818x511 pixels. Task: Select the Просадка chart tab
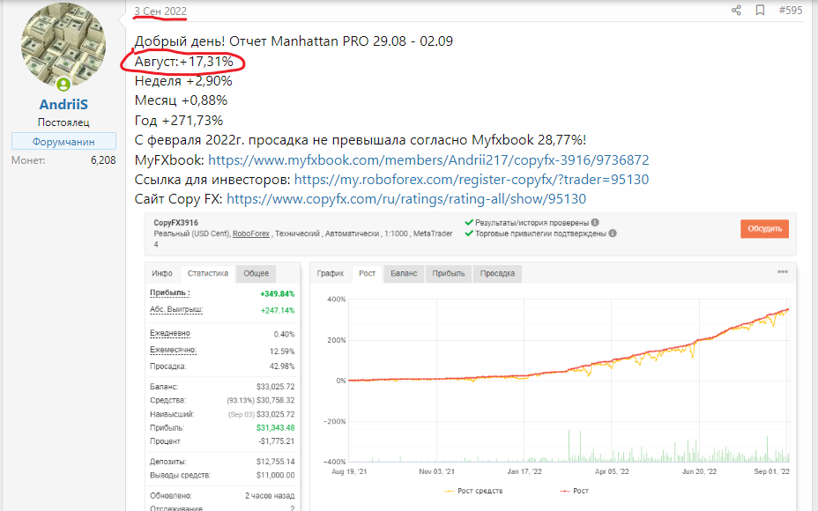(x=497, y=273)
